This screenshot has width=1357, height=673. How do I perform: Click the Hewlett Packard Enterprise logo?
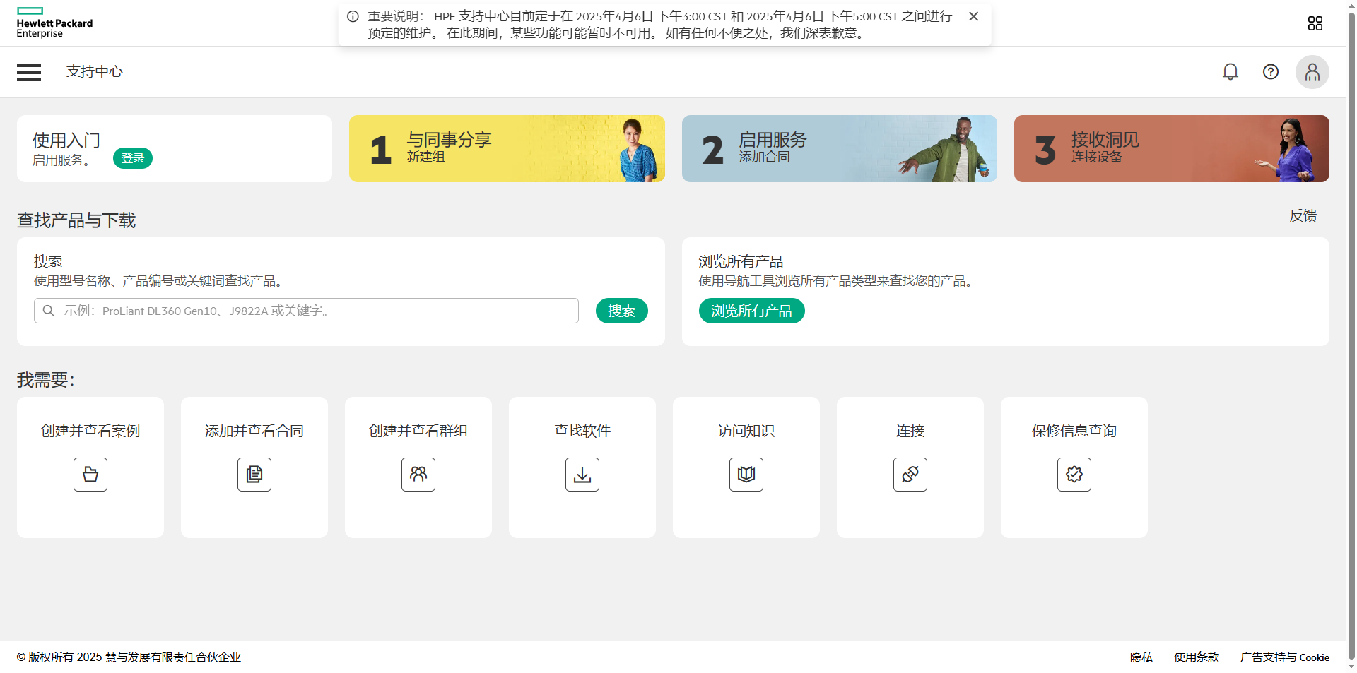[x=54, y=23]
